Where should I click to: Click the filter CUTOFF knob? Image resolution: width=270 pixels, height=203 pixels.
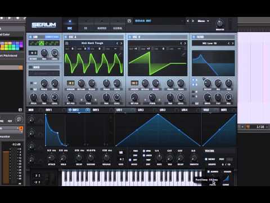point(207,83)
